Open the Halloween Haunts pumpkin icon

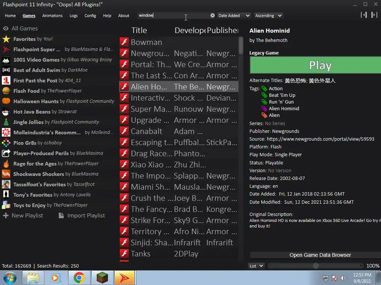[x=6, y=101]
